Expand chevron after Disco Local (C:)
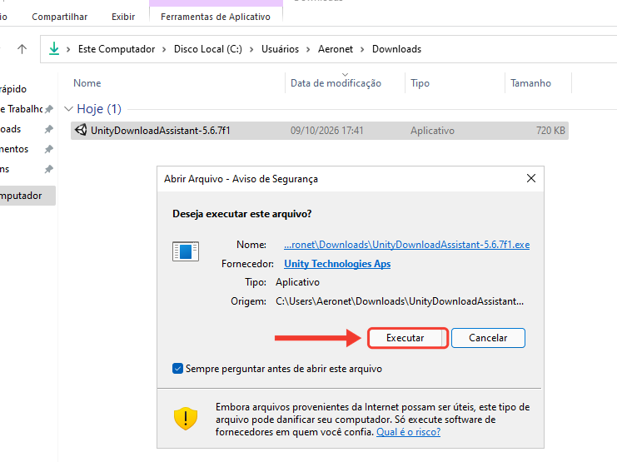This screenshot has width=617, height=462. tap(251, 50)
